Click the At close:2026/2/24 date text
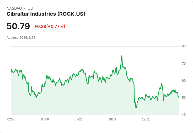This screenshot has height=133, width=193. coord(21,38)
